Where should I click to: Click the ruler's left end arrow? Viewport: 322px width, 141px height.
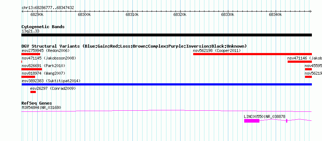[22, 11]
